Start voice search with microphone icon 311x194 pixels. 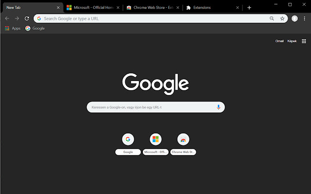click(x=218, y=107)
